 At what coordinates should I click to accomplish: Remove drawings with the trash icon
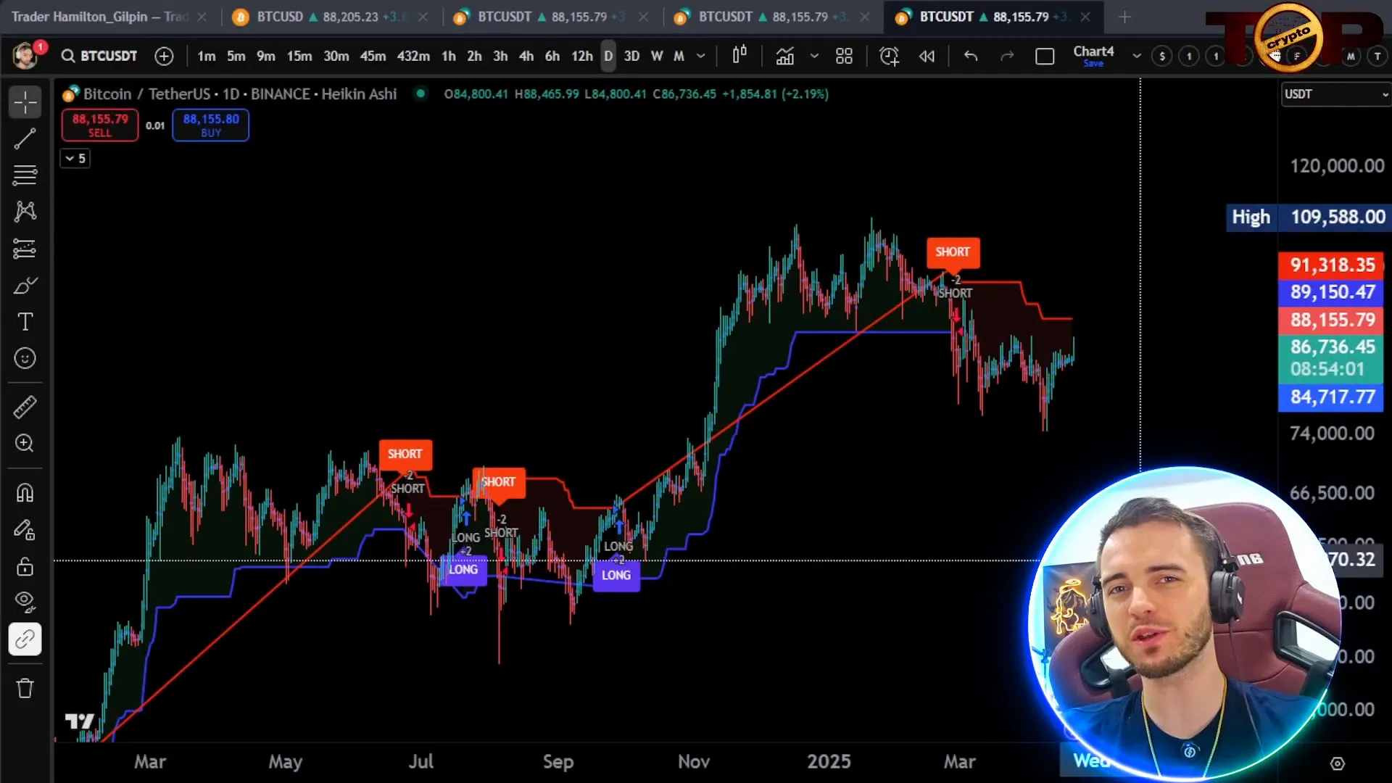pyautogui.click(x=25, y=688)
